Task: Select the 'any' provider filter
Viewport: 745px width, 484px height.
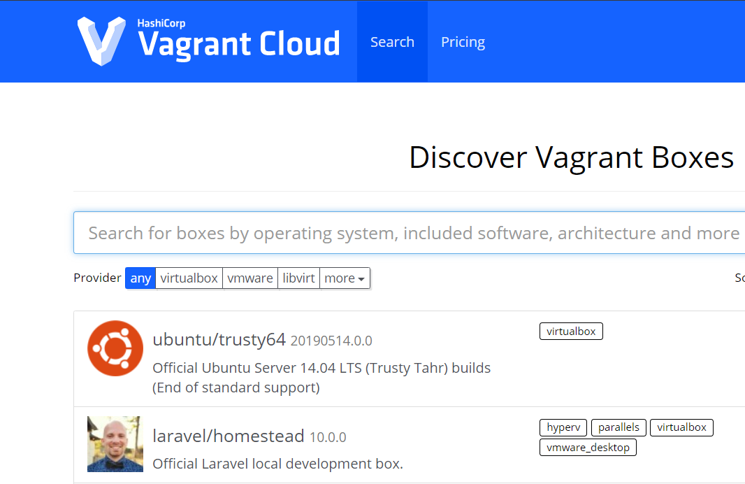Action: coord(140,278)
